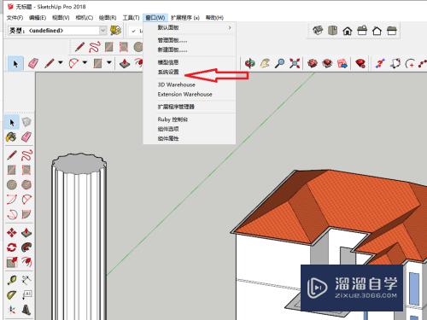Switch to Right view house icon
This screenshot has width=427, height=320.
click(x=362, y=31)
